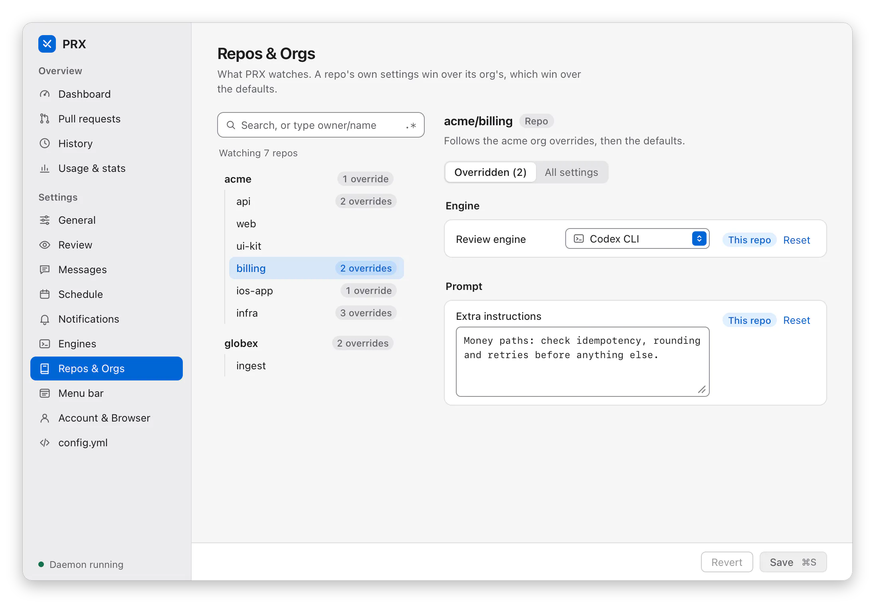Screen dimensions: 875x603
Task: Toggle regex search mode icon
Action: click(411, 126)
